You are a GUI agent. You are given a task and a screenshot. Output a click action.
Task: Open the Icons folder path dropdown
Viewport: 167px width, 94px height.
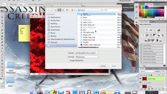tap(90, 10)
